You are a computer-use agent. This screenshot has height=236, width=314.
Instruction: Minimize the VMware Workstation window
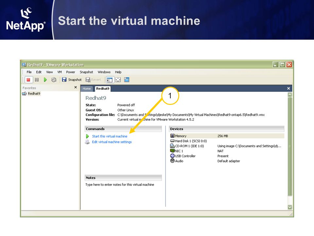275,65
